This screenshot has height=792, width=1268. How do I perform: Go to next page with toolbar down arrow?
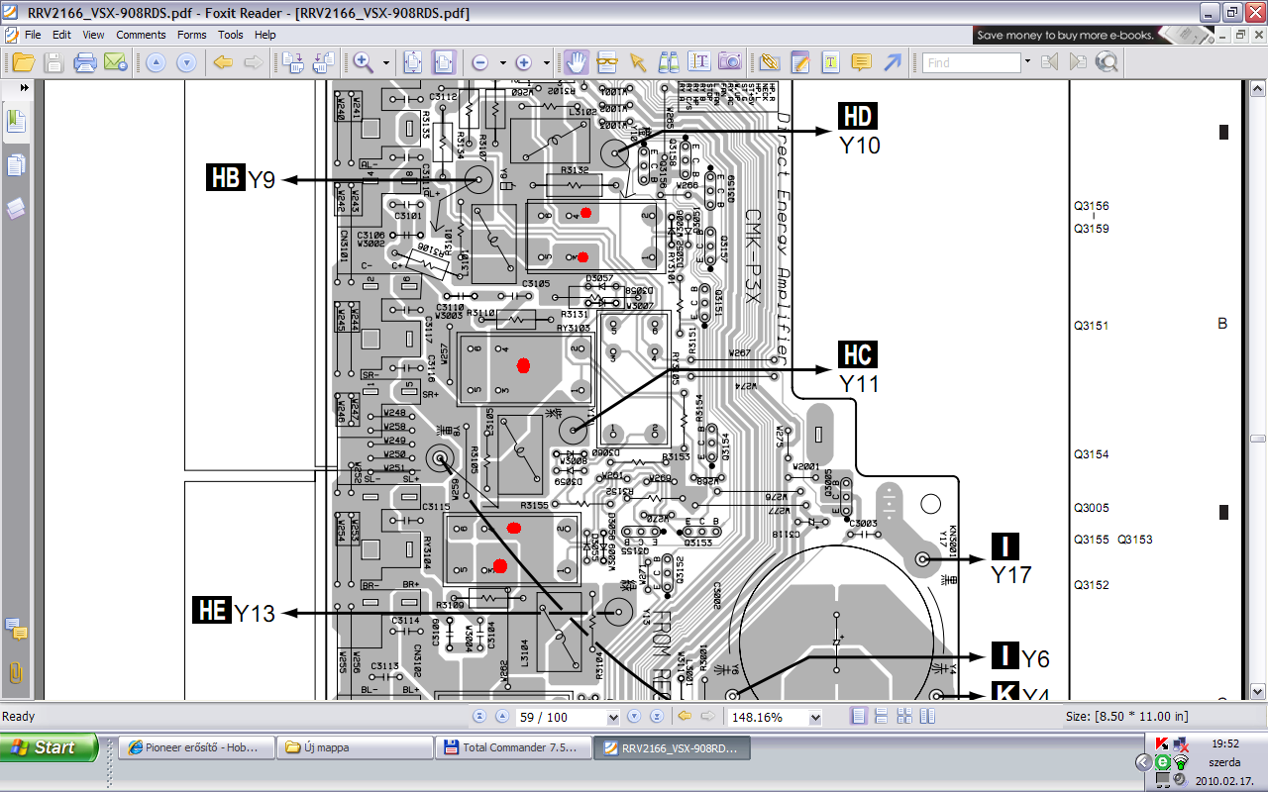[186, 62]
